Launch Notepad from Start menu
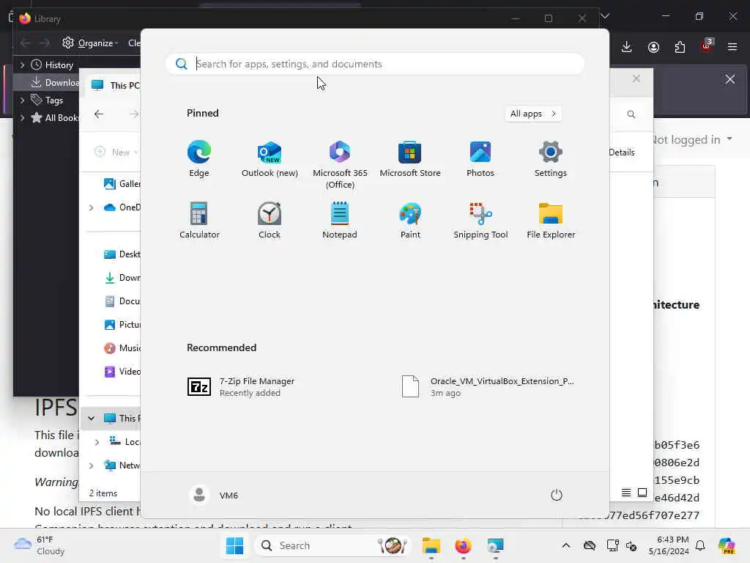This screenshot has width=750, height=563. pos(340,220)
